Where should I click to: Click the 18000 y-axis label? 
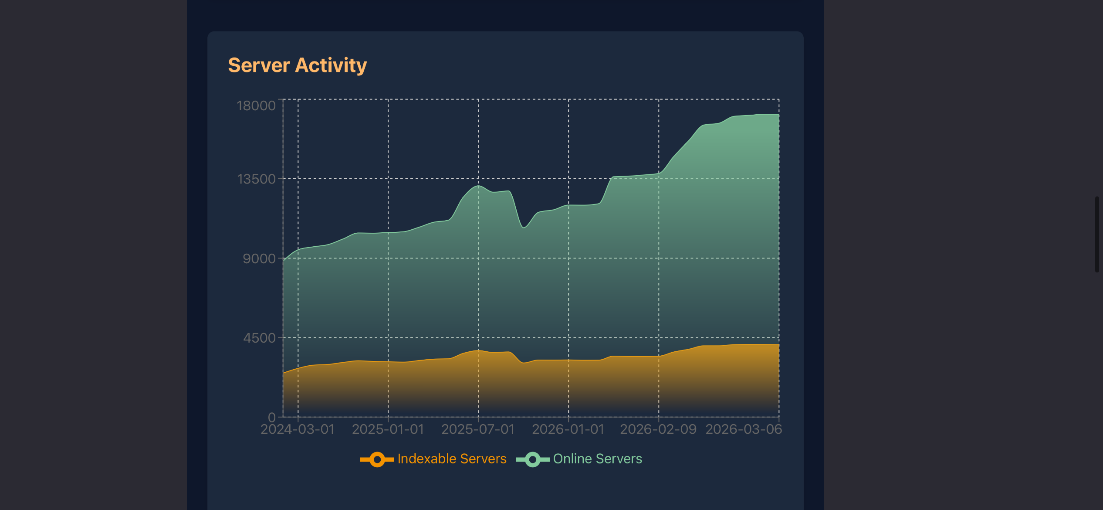[256, 105]
